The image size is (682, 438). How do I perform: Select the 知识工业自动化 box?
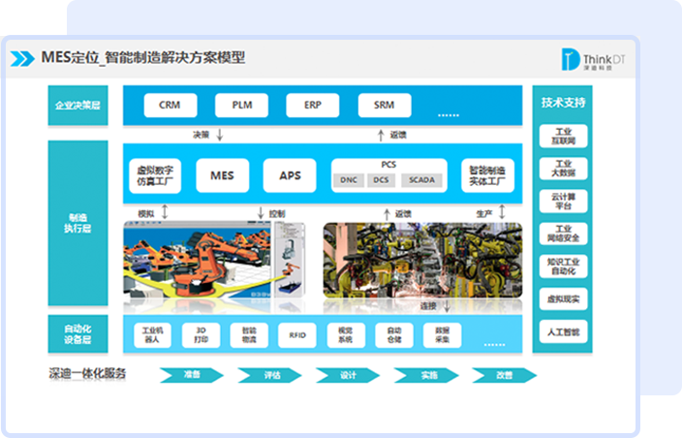pyautogui.click(x=563, y=266)
